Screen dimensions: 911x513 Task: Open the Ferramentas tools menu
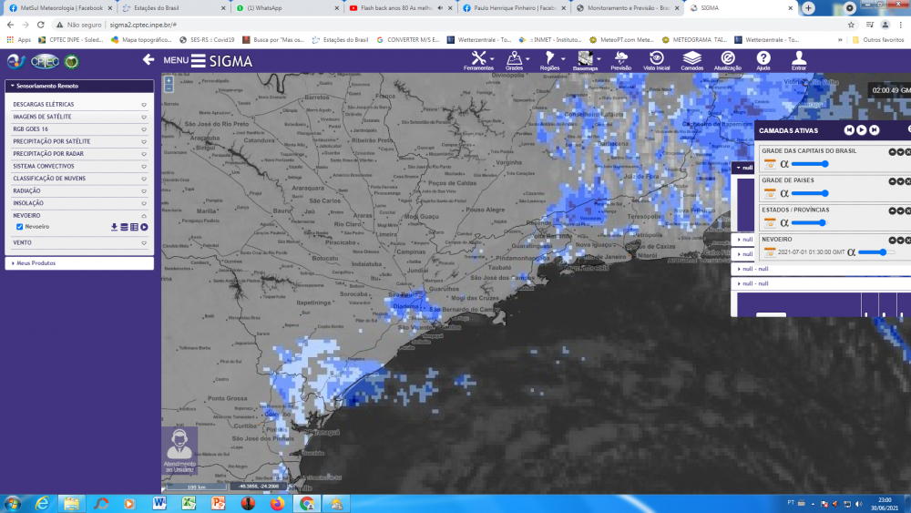tap(477, 60)
